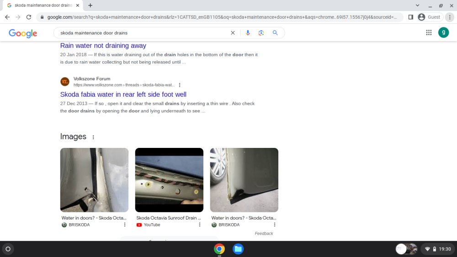Viewport: 457px width, 257px height.
Task: Go back to the previous page
Action: point(7,17)
